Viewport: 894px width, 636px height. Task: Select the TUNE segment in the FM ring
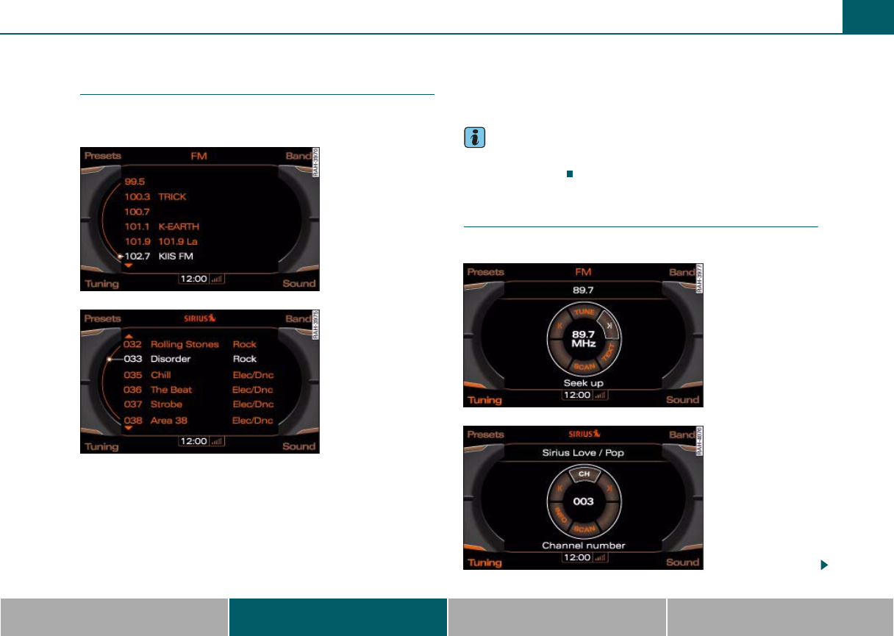coord(583,312)
